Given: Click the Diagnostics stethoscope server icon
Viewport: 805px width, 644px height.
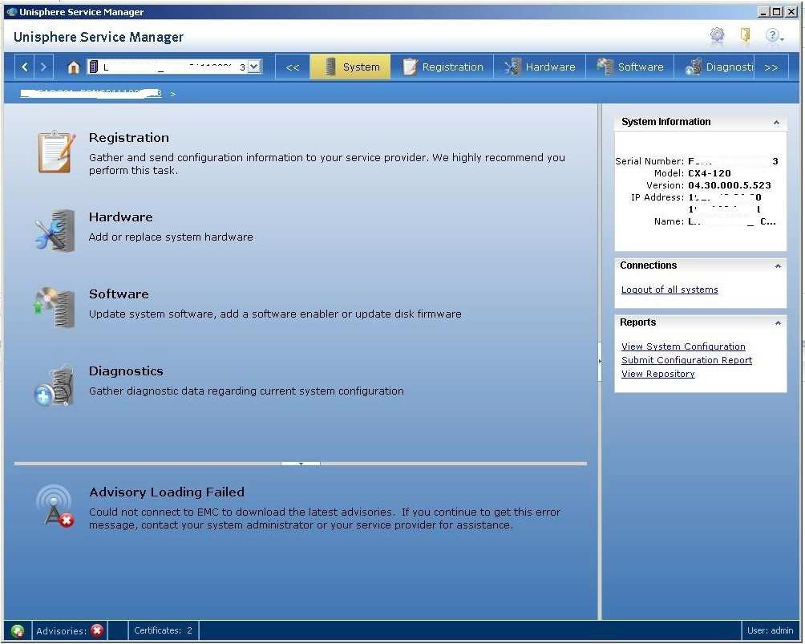Looking at the screenshot, I should tap(55, 385).
